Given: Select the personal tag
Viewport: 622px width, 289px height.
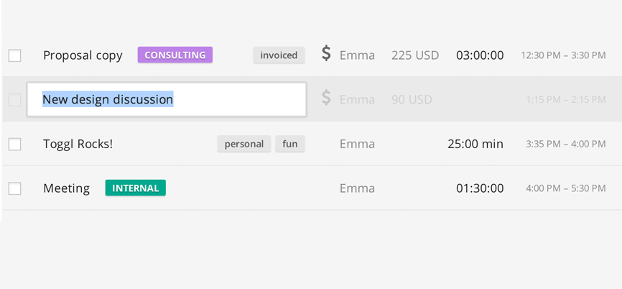Looking at the screenshot, I should coord(244,144).
